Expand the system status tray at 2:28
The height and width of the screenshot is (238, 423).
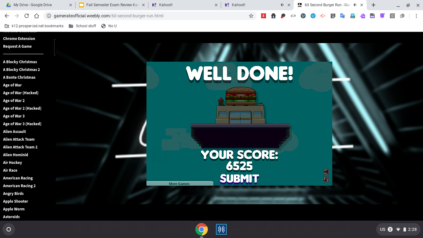(x=398, y=229)
